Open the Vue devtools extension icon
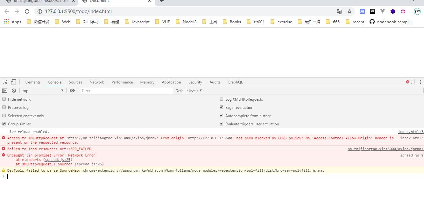 pyautogui.click(x=383, y=11)
